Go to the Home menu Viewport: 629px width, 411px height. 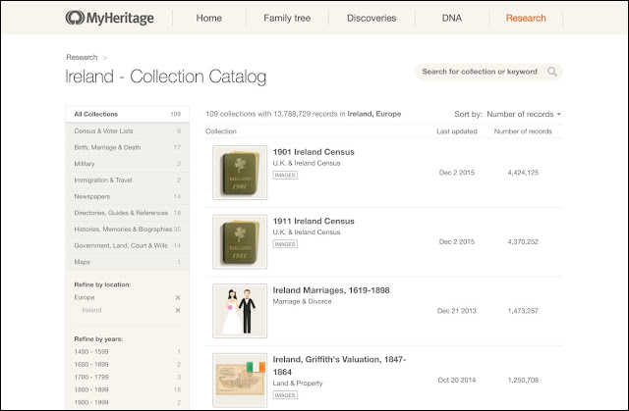(209, 18)
